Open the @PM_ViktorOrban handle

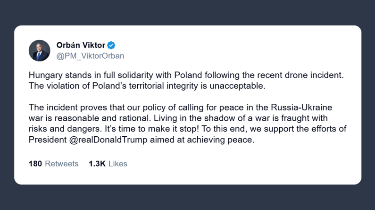[x=90, y=56]
